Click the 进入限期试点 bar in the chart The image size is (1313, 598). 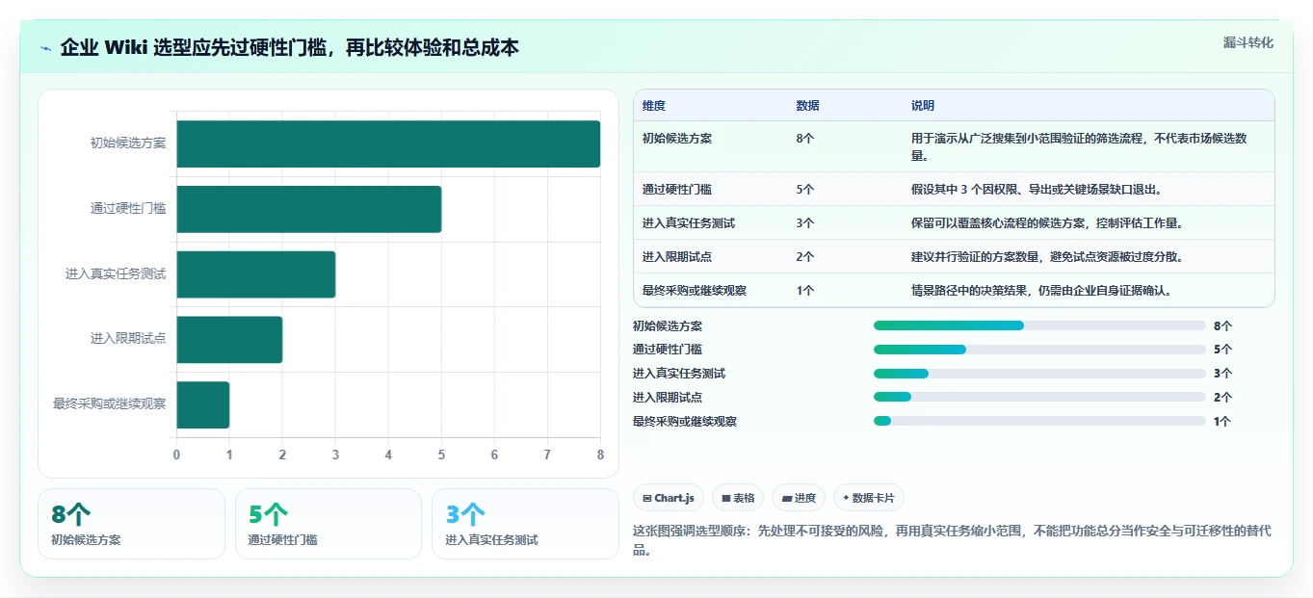pyautogui.click(x=229, y=339)
